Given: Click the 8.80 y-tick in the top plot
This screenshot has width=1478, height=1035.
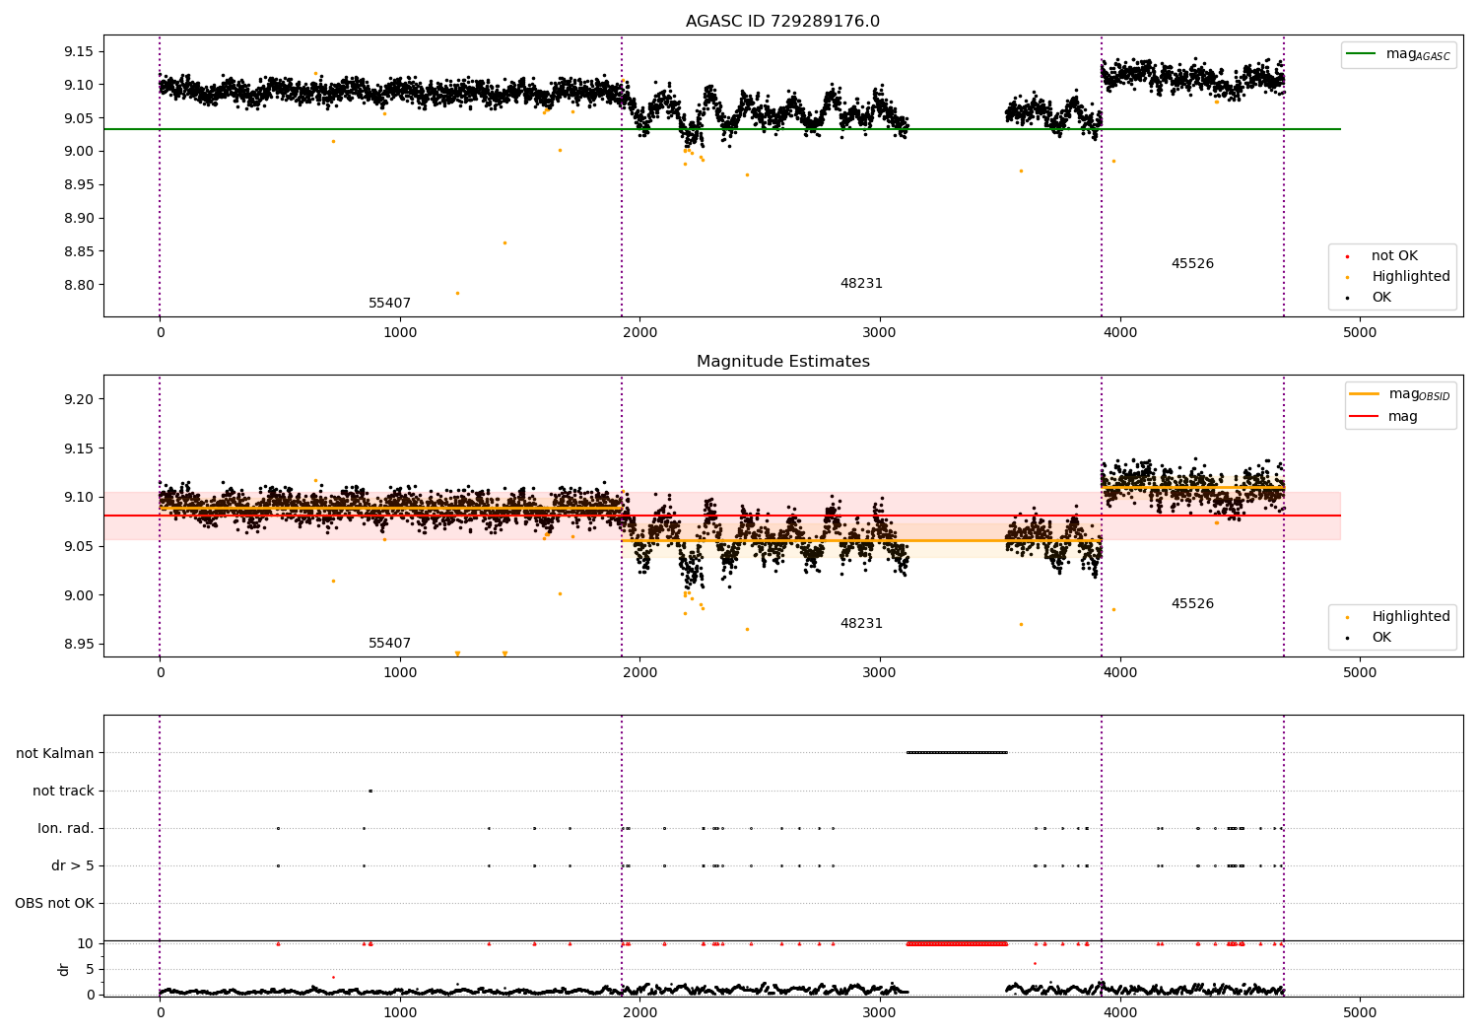Looking at the screenshot, I should click(77, 286).
